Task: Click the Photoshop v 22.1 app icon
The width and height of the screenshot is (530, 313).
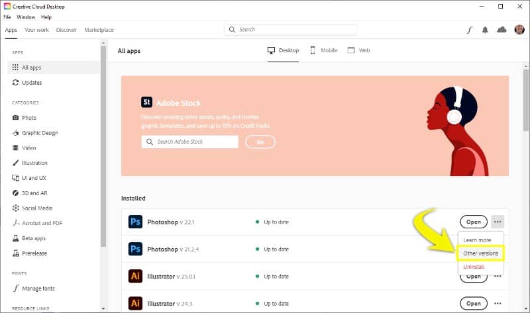Action: point(135,222)
